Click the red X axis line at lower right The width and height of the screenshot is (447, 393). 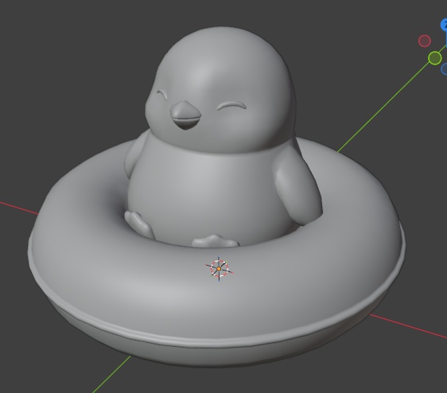pyautogui.click(x=408, y=326)
